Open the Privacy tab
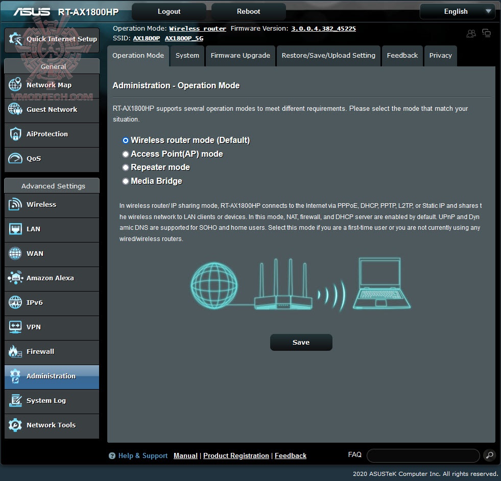Viewport: 501px width, 481px height. [441, 56]
